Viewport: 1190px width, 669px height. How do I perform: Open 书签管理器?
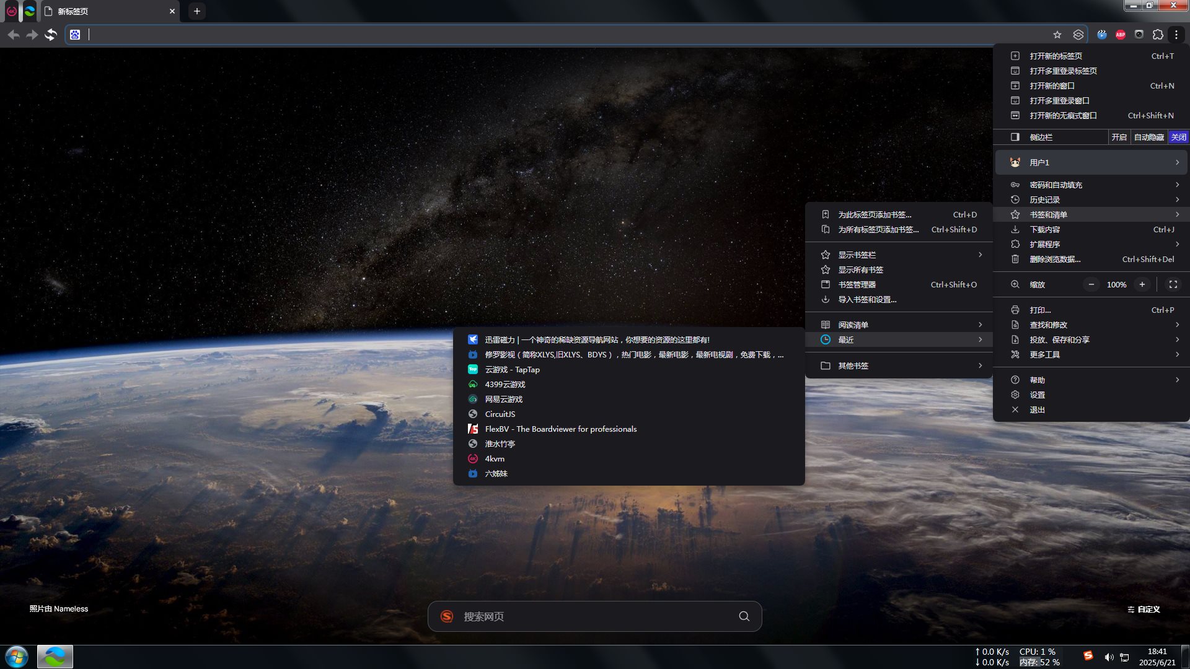pyautogui.click(x=899, y=285)
